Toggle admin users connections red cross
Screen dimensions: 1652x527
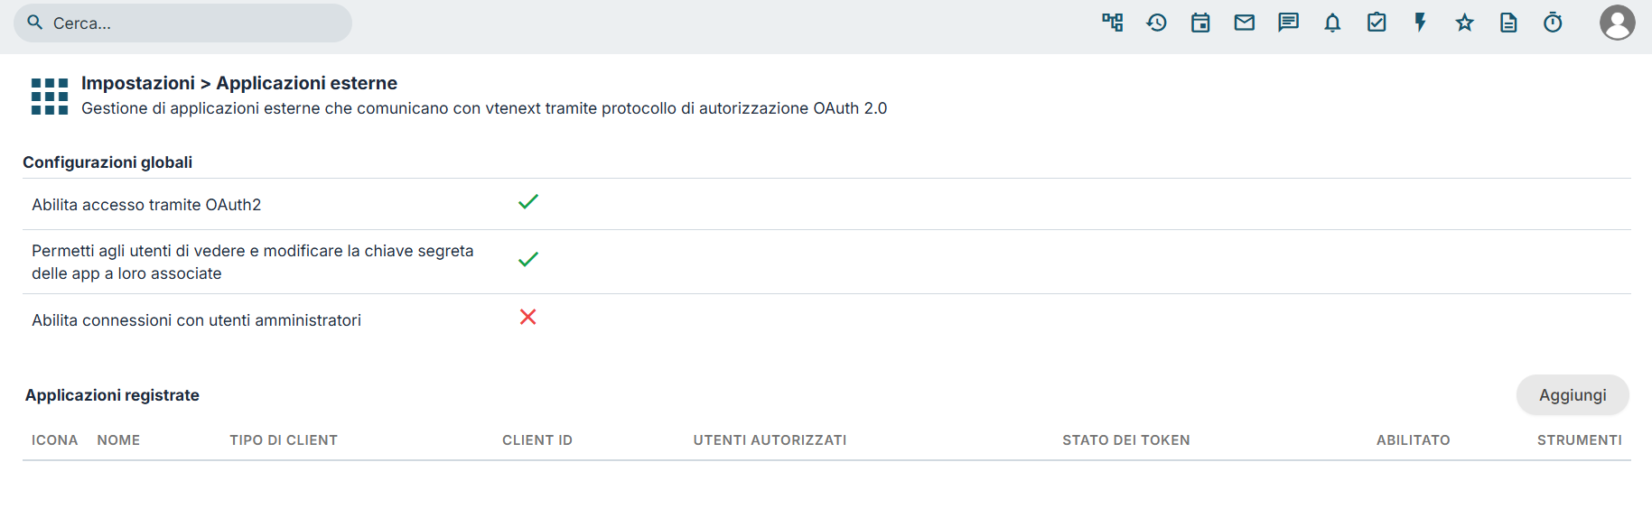[528, 317]
